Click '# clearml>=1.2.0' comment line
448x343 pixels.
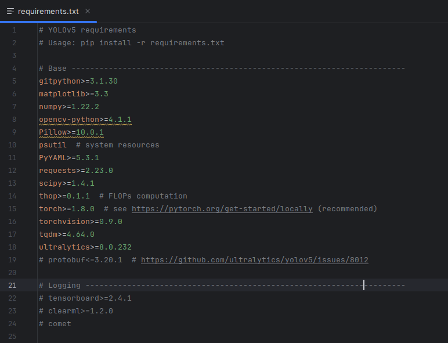click(76, 311)
